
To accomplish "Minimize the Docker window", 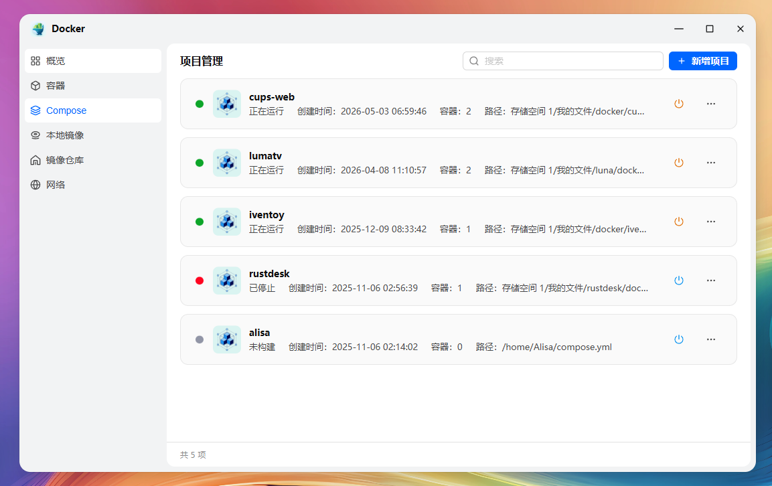I will [x=679, y=29].
